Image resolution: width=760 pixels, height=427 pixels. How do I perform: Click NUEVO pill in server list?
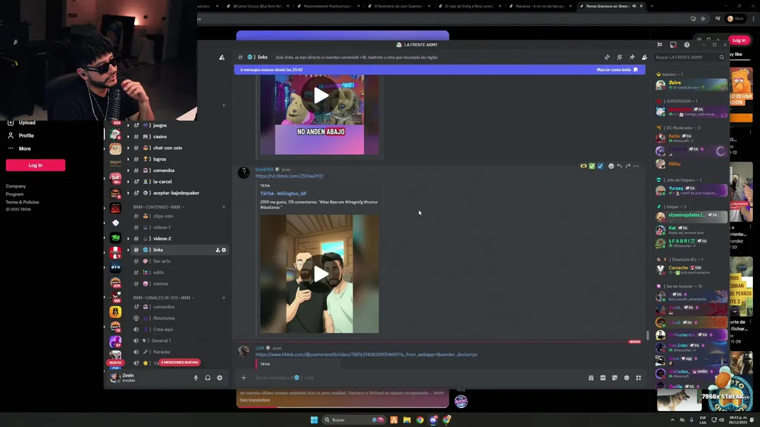click(x=115, y=362)
